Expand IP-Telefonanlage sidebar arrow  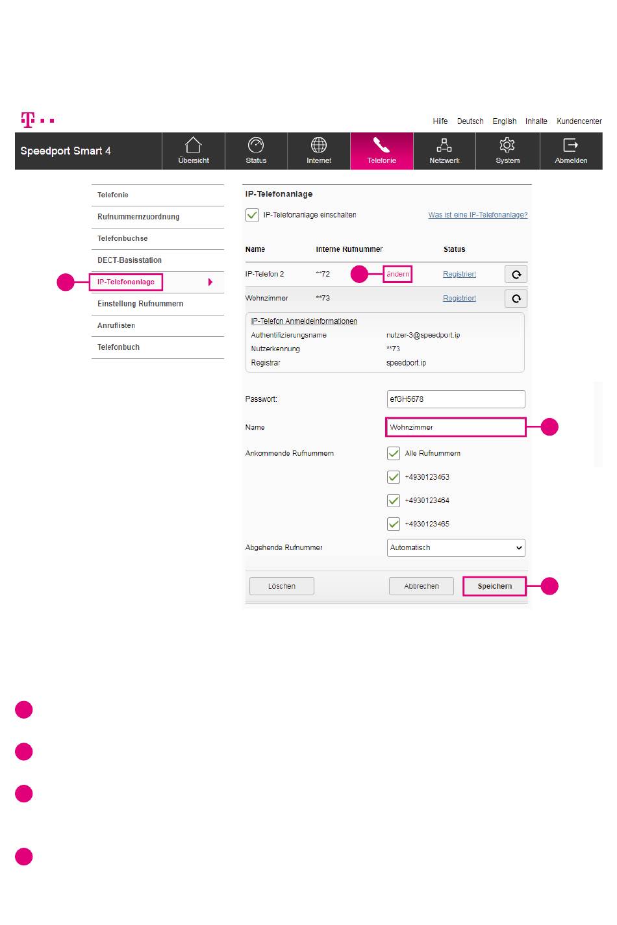coord(210,282)
